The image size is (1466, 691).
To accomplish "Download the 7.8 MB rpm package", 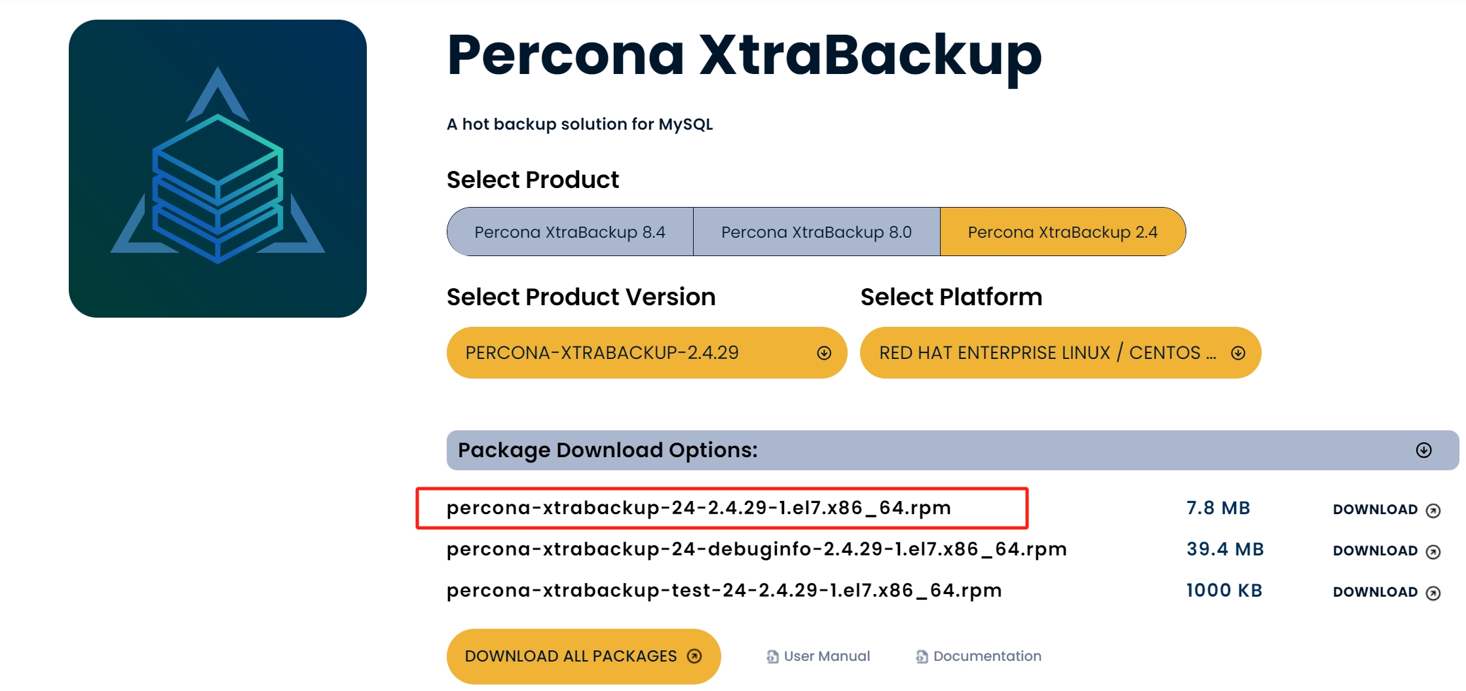I will pyautogui.click(x=1386, y=510).
